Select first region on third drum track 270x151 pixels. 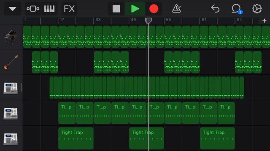pyautogui.click(x=51, y=88)
